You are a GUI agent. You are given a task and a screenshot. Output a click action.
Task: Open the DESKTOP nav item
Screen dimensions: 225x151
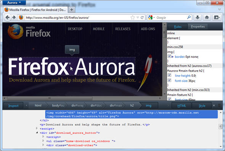tap(75, 29)
